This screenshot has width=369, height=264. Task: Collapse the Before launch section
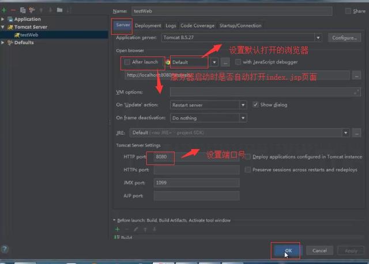(x=114, y=220)
